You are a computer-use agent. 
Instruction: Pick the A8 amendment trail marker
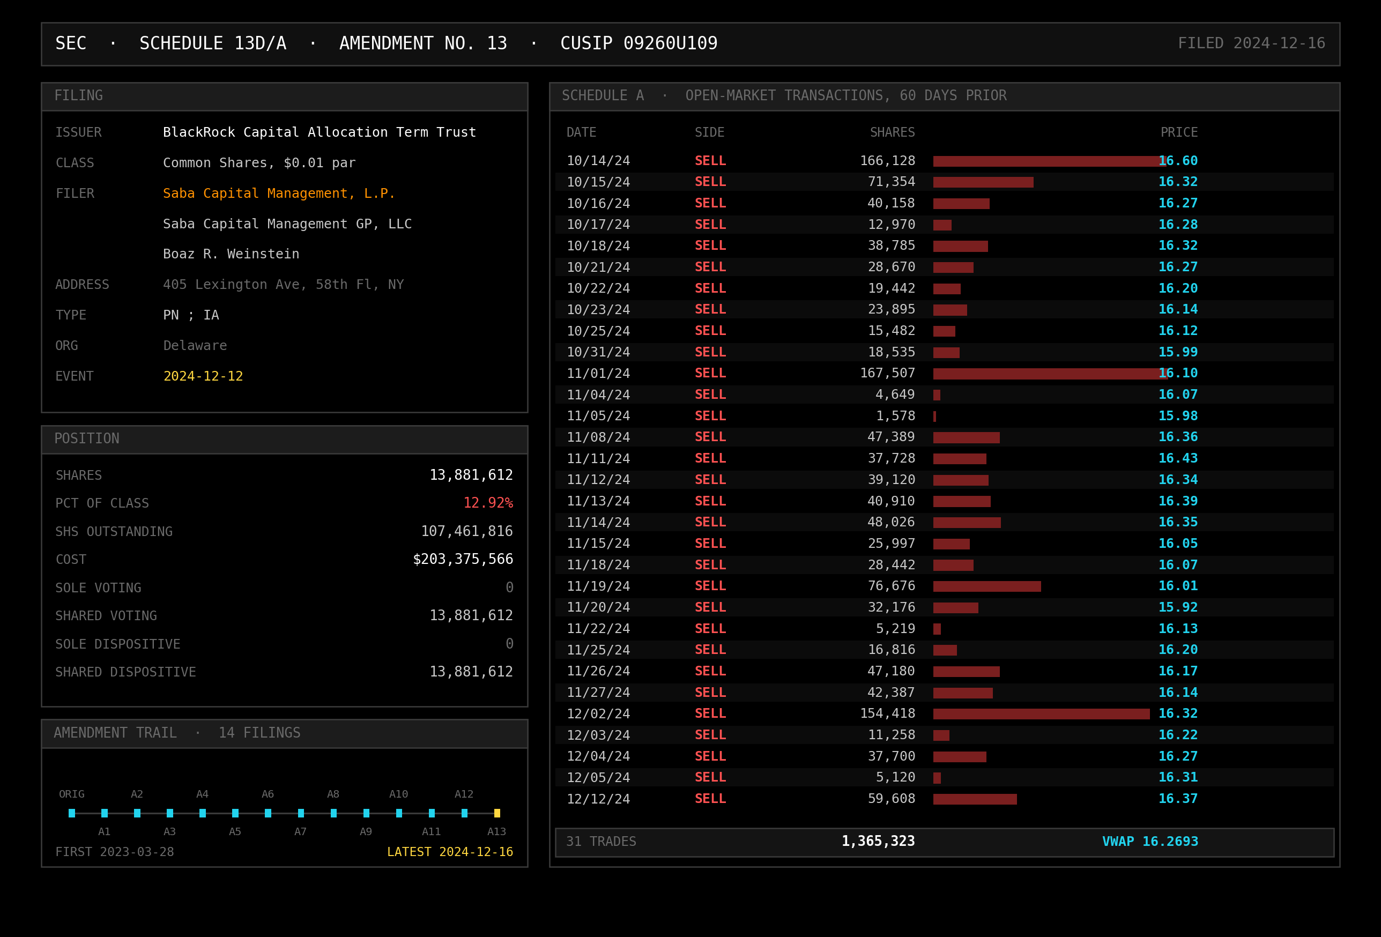pyautogui.click(x=333, y=813)
